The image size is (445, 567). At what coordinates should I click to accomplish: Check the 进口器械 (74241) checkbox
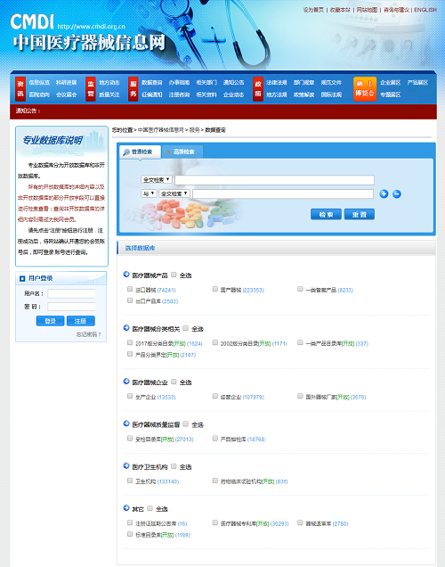[130, 289]
